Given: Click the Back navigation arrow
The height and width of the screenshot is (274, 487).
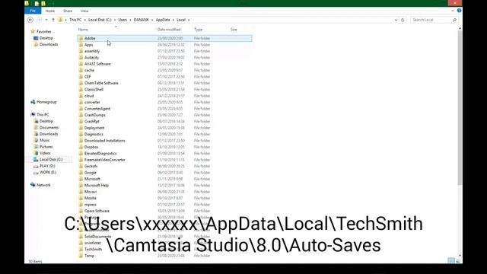Looking at the screenshot, I should (x=30, y=20).
